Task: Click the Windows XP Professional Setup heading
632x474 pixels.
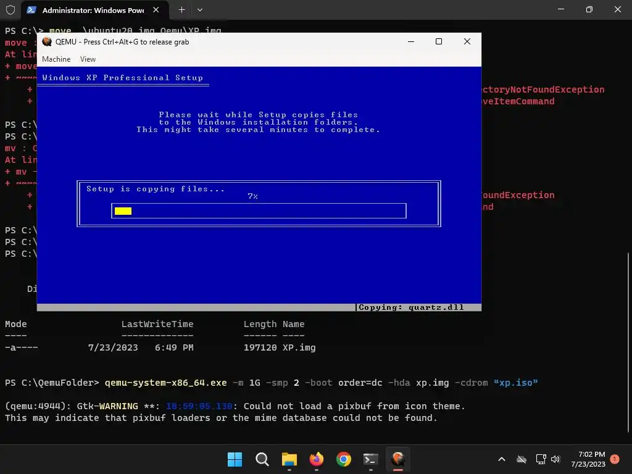Action: [x=123, y=78]
